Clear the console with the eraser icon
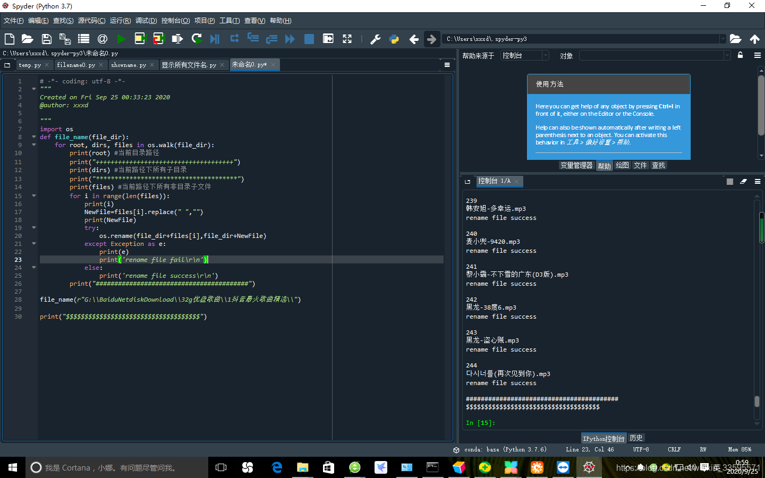Screen dimensions: 765x478 point(743,182)
